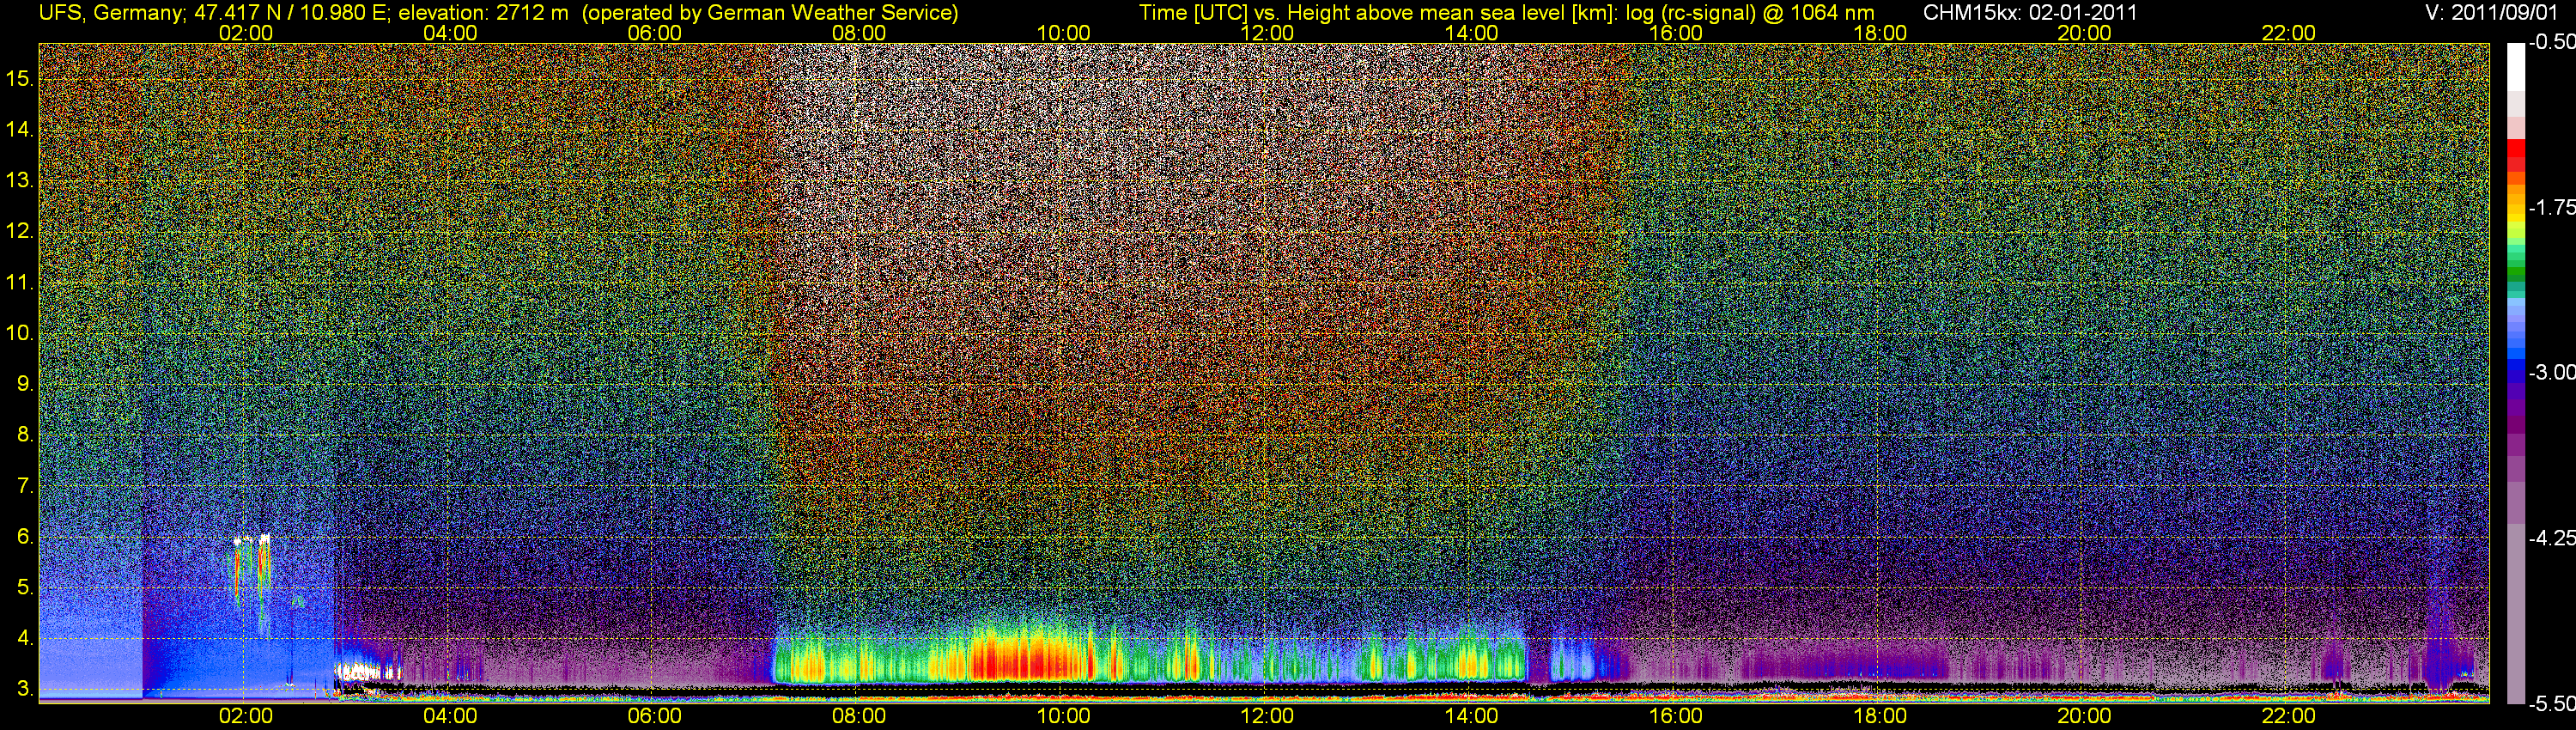Click the '18:00' label on the upper time axis
The width and height of the screenshot is (2576, 730).
(x=1880, y=33)
